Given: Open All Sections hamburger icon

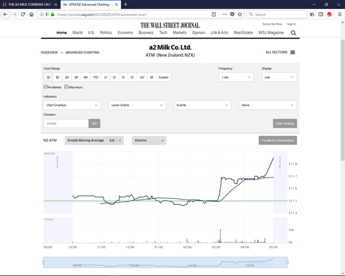Looking at the screenshot, I should (x=293, y=52).
